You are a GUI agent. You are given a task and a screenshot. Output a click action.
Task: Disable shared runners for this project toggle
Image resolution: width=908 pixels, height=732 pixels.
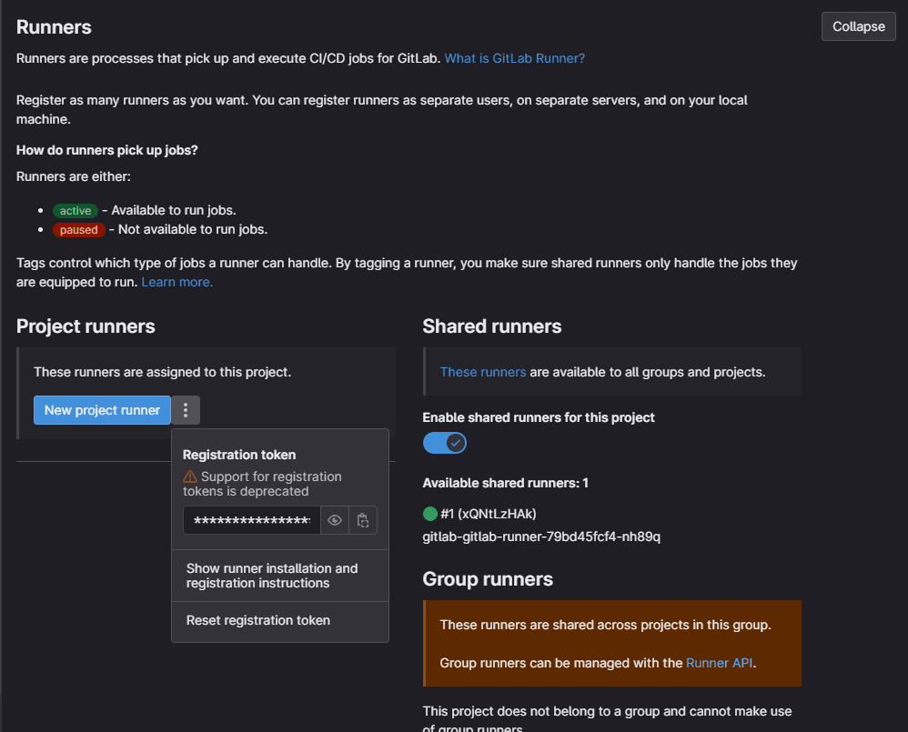click(445, 443)
